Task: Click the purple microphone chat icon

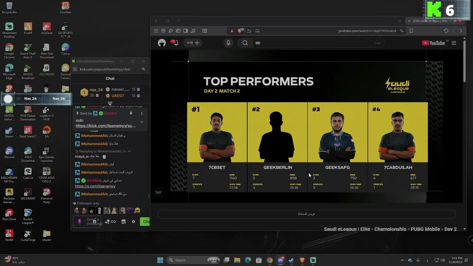Action: point(79,222)
